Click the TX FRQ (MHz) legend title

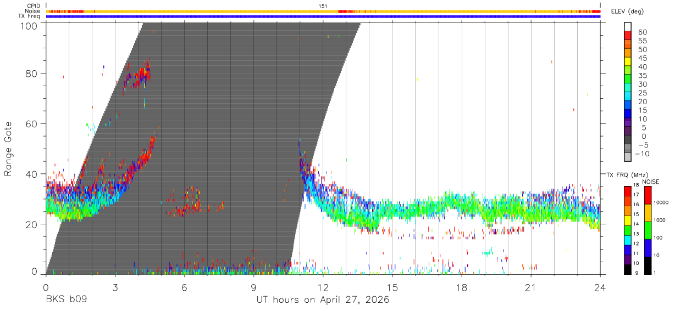[627, 175]
